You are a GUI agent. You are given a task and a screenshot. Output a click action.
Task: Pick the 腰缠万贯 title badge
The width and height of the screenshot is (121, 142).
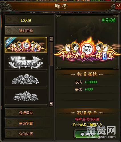(x=26, y=95)
